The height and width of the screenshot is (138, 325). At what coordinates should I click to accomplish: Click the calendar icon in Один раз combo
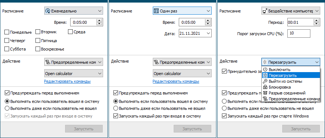(156, 11)
